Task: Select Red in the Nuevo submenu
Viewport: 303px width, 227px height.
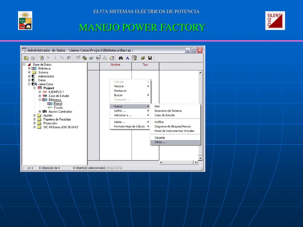Action: (175, 106)
